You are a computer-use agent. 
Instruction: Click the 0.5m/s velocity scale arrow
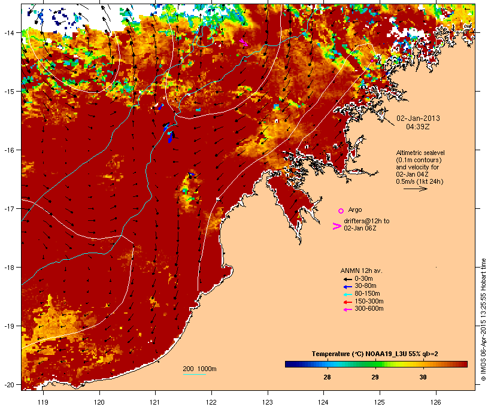click(415, 189)
